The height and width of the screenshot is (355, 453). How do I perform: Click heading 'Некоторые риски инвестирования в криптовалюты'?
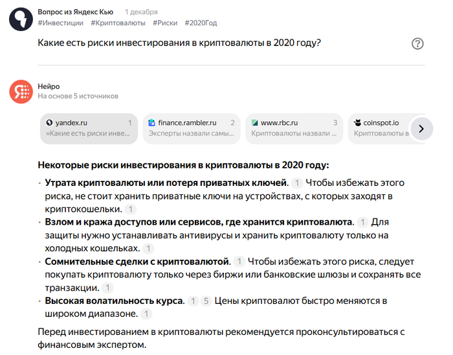pyautogui.click(x=183, y=165)
